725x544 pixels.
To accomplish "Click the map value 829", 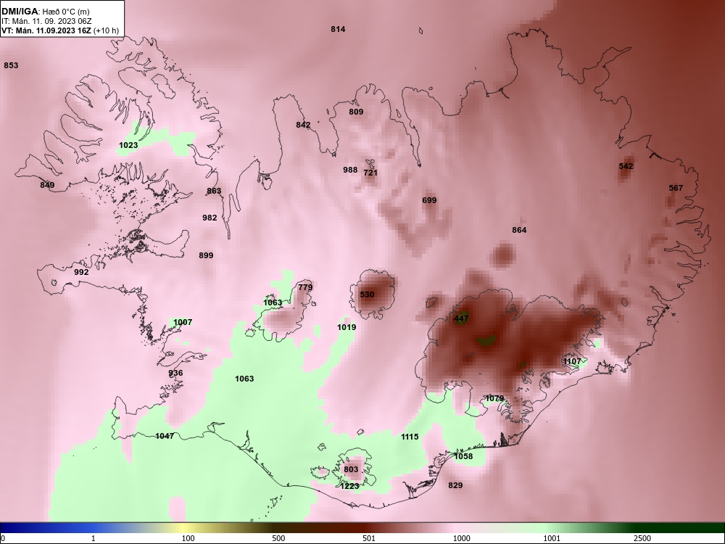I will (455, 486).
